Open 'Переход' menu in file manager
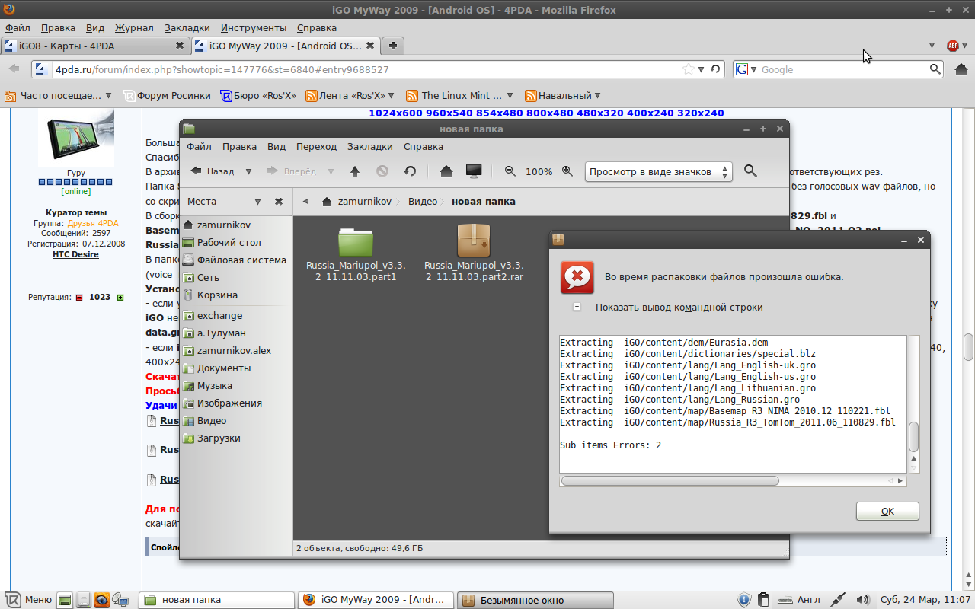 316,147
